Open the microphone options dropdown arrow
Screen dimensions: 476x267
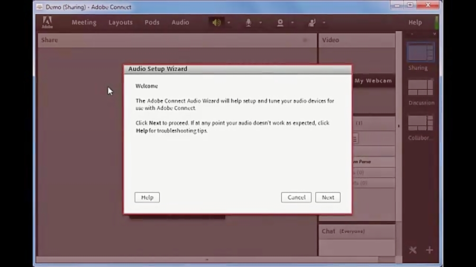coord(260,22)
